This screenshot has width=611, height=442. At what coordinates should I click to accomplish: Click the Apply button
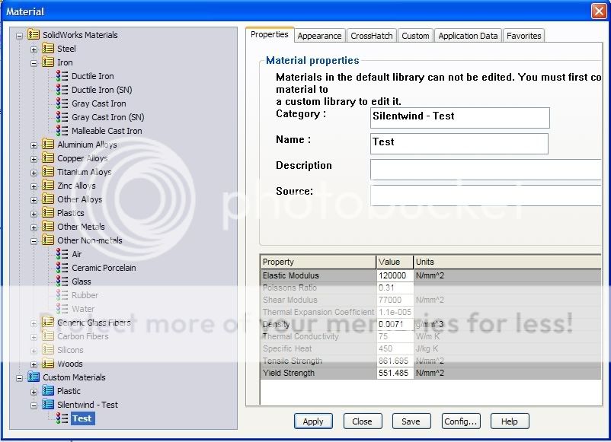pyautogui.click(x=313, y=421)
